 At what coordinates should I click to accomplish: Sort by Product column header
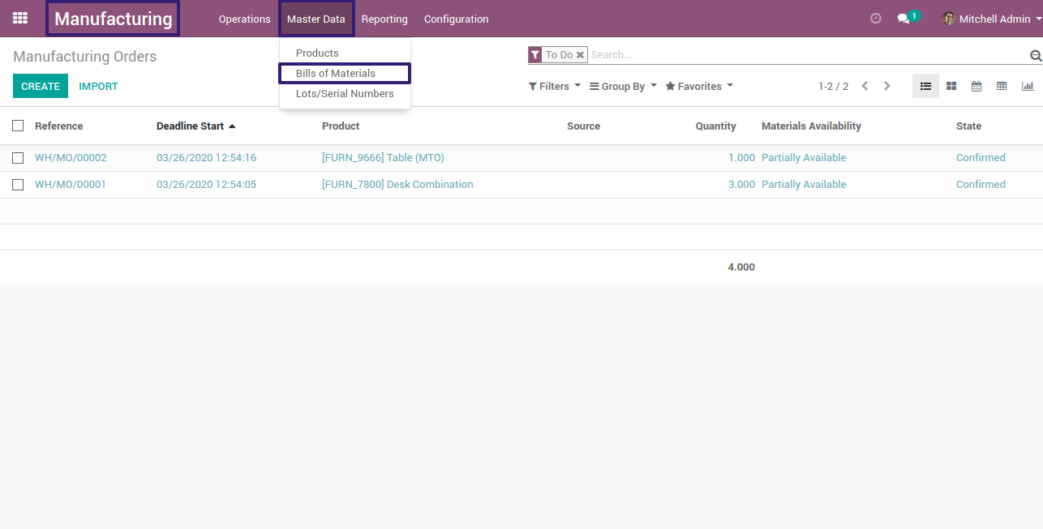[x=341, y=126]
